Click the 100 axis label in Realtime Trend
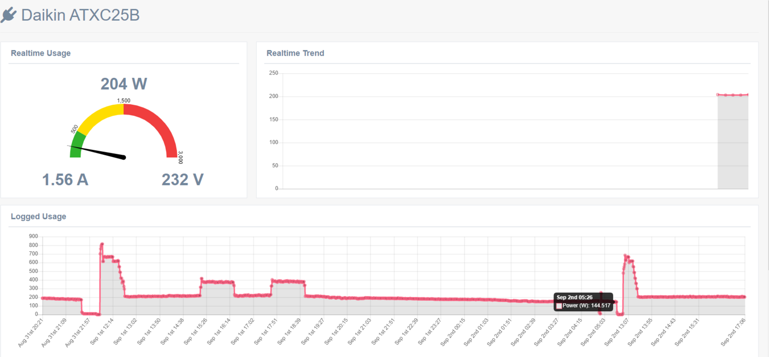The width and height of the screenshot is (769, 357). [273, 142]
